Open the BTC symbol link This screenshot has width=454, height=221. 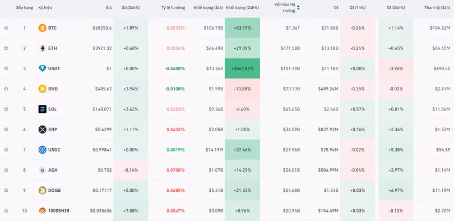[x=53, y=28]
